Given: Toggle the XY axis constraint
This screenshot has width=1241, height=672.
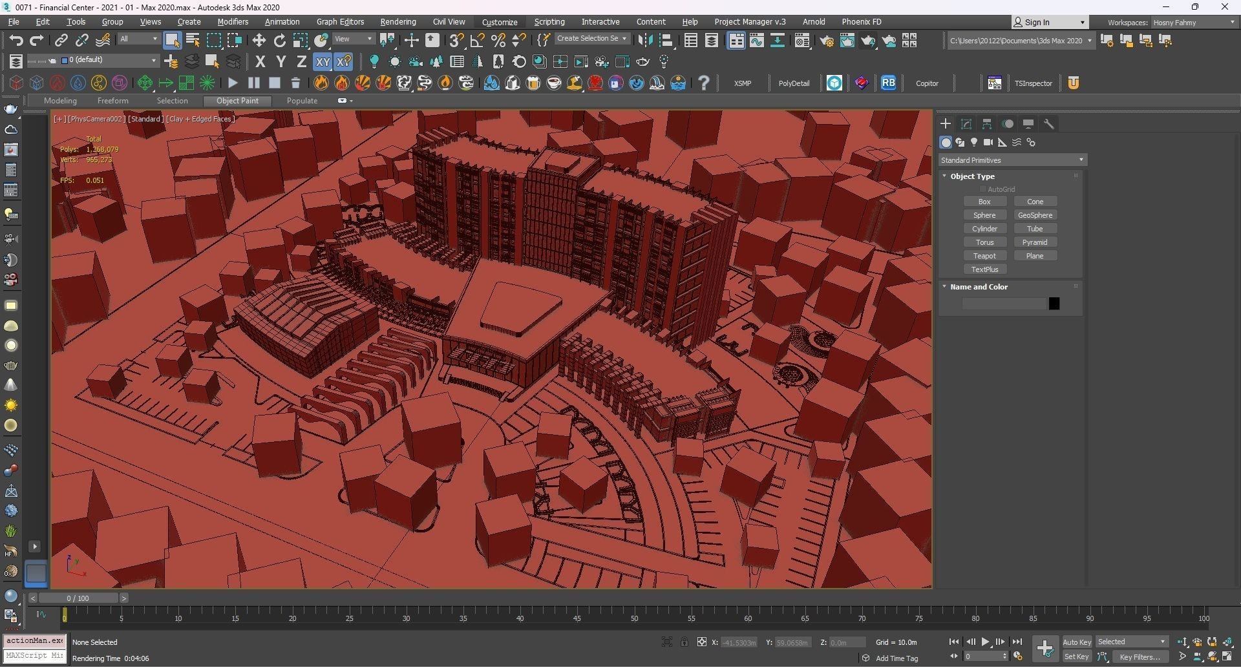Looking at the screenshot, I should pos(322,62).
